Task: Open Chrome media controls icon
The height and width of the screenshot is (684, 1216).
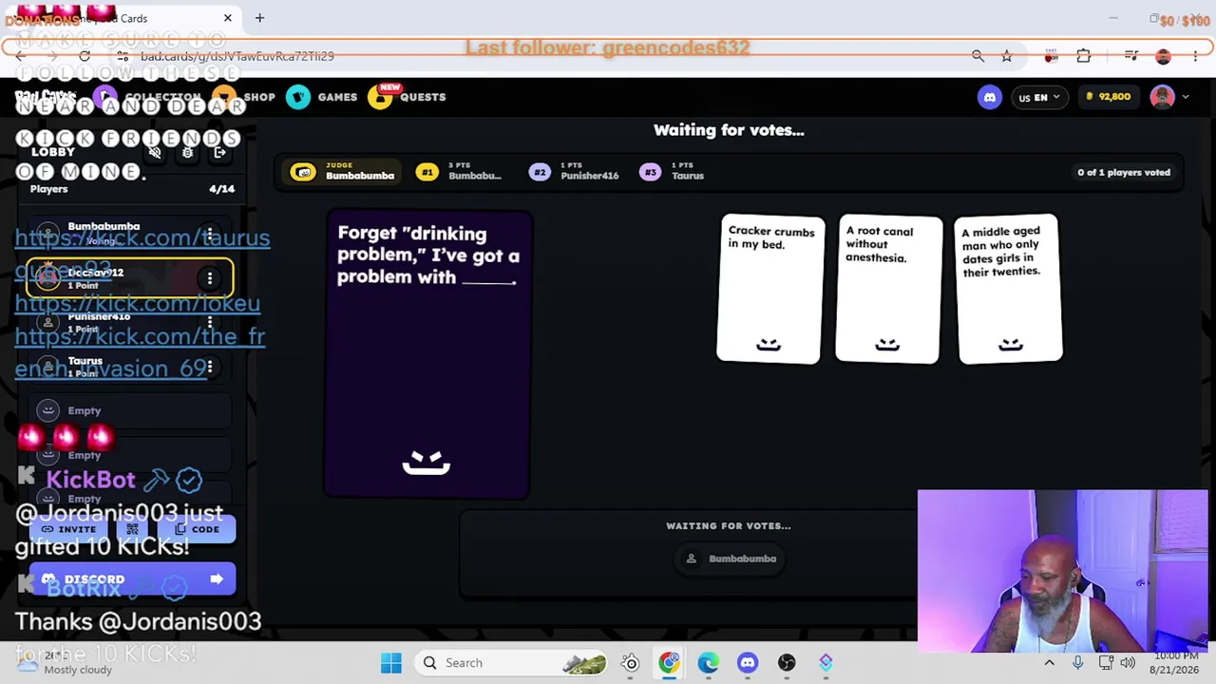Action: tap(1131, 56)
